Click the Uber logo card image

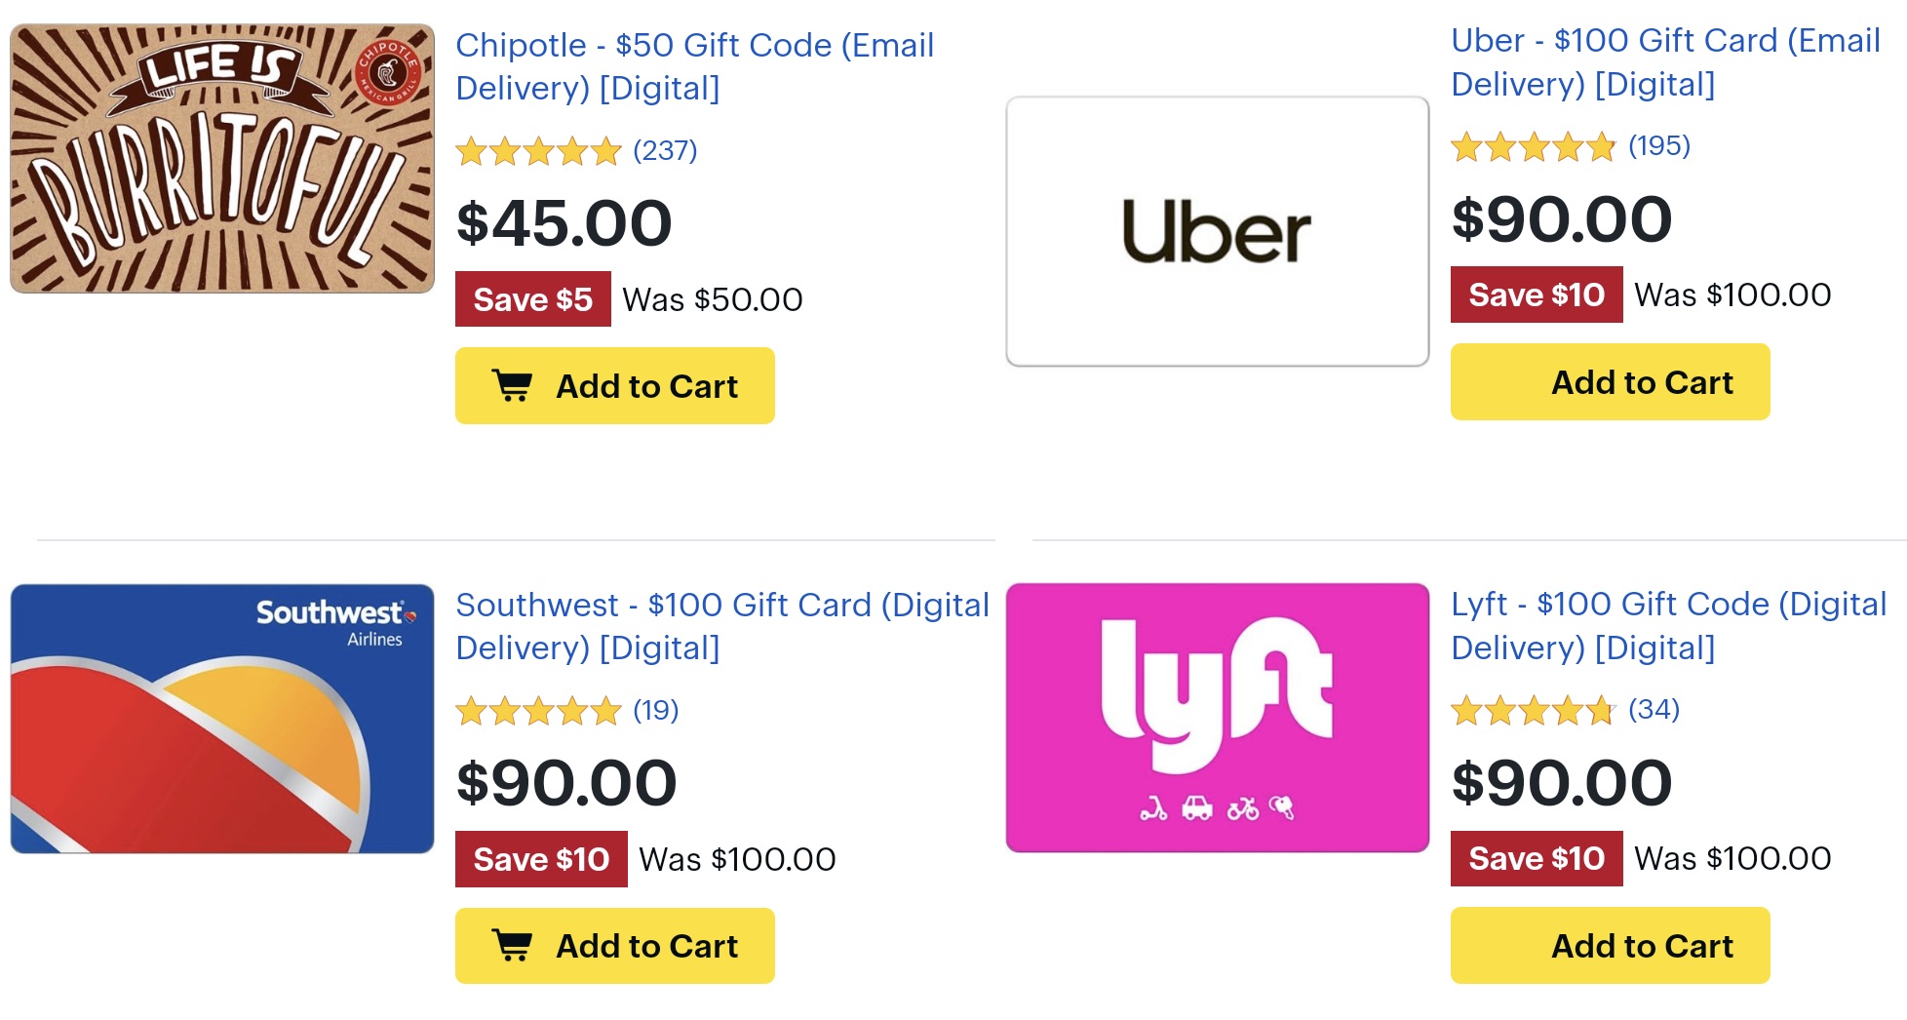pyautogui.click(x=1217, y=230)
